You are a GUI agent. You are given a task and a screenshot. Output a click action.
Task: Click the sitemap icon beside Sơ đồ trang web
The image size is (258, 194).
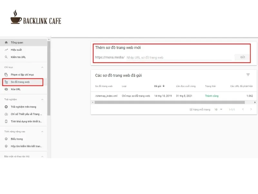(x=6, y=82)
